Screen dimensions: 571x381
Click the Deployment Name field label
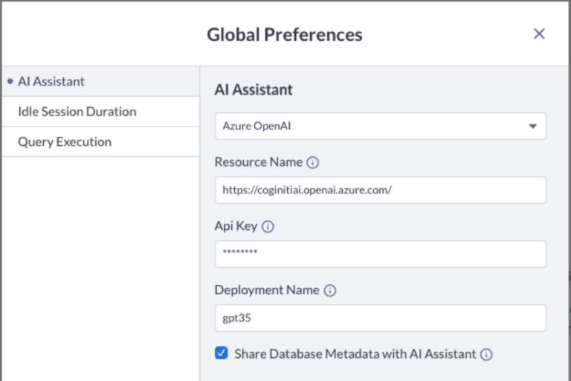(267, 290)
